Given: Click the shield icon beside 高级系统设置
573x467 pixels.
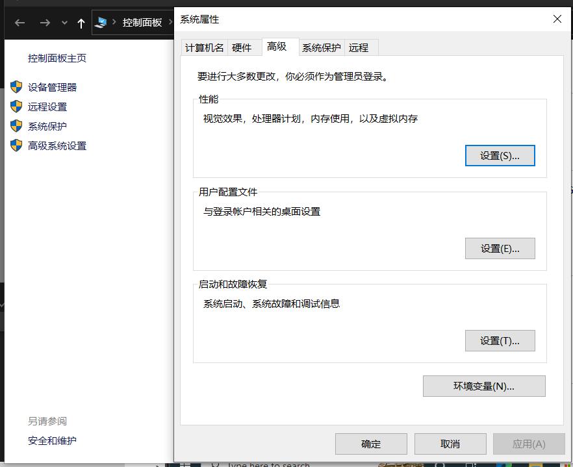Looking at the screenshot, I should point(16,145).
